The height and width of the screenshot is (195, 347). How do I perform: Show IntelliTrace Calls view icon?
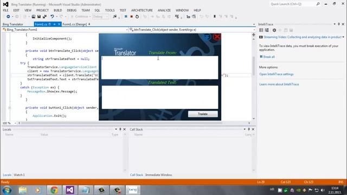(267, 30)
